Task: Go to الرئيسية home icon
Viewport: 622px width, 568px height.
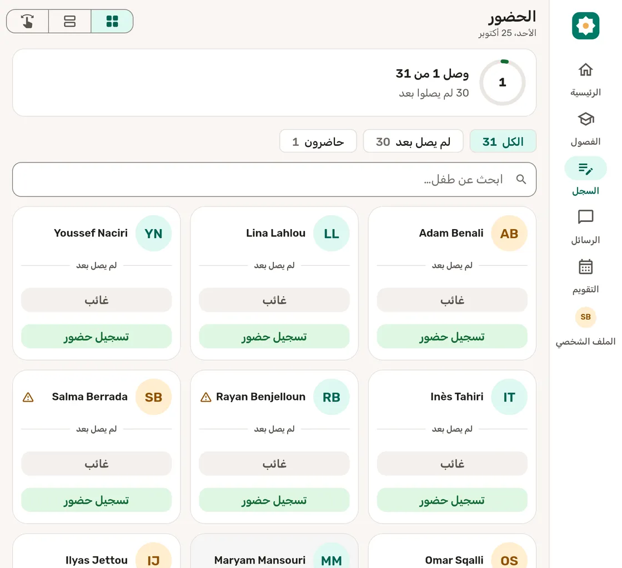Action: click(585, 70)
